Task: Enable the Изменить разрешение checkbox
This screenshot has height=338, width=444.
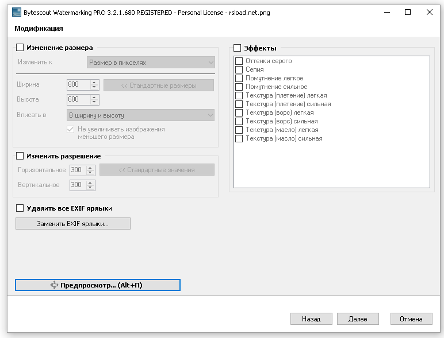Action: pyautogui.click(x=20, y=156)
